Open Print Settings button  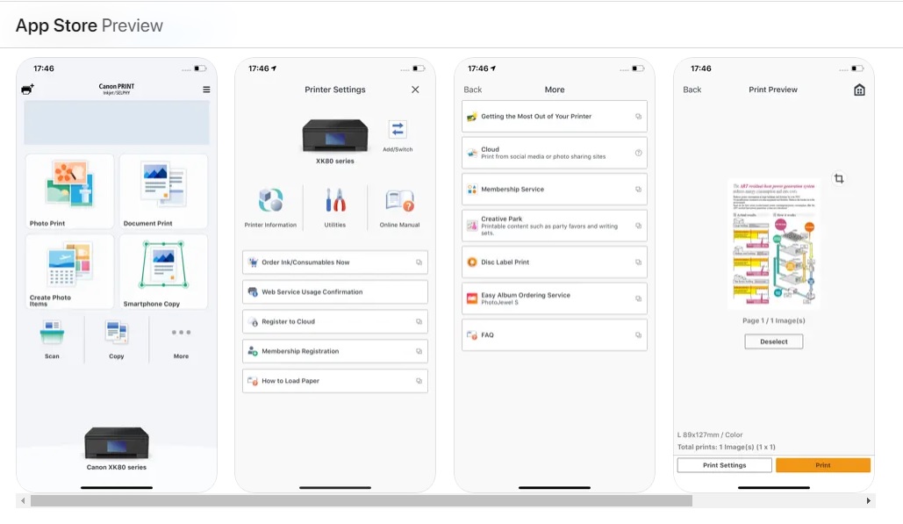724,465
